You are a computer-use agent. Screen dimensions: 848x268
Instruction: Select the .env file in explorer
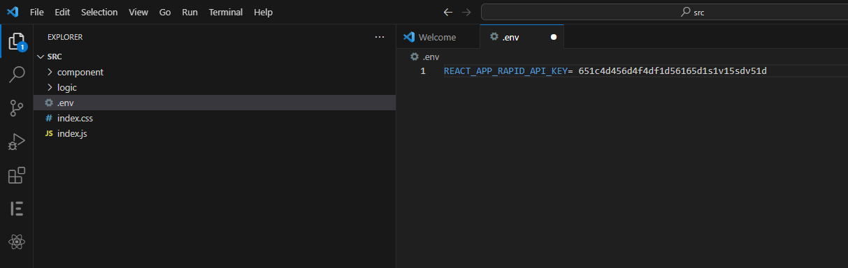point(215,103)
